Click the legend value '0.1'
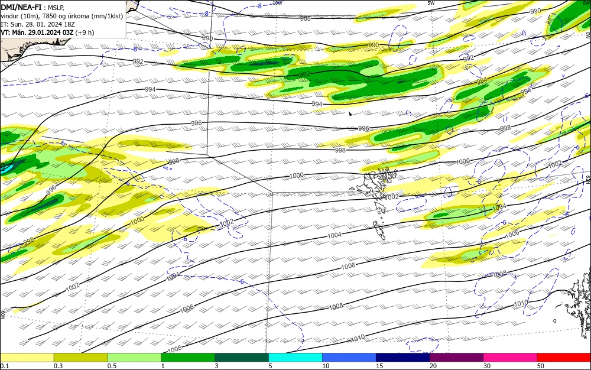The image size is (591, 370). [5, 366]
